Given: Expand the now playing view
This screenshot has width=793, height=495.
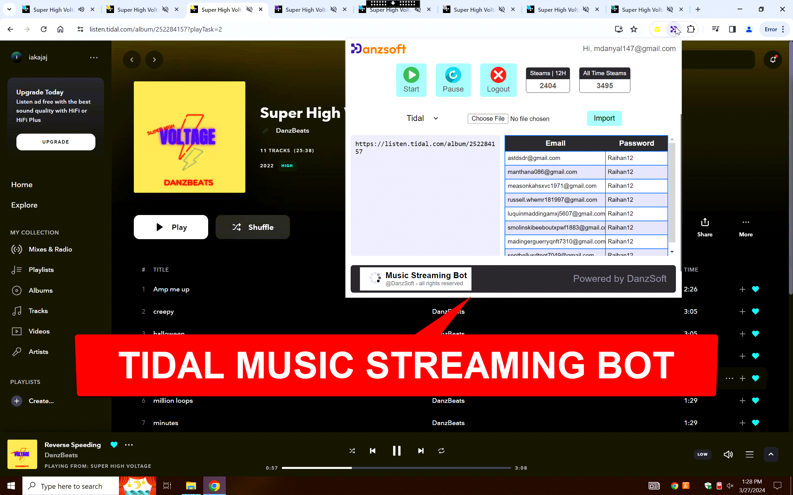Looking at the screenshot, I should (771, 454).
